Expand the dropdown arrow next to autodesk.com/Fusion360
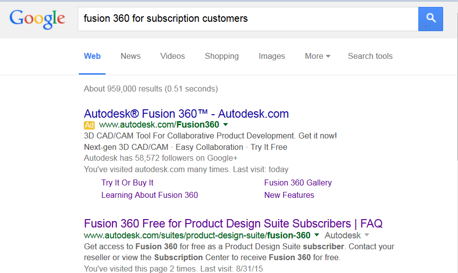 [x=226, y=125]
